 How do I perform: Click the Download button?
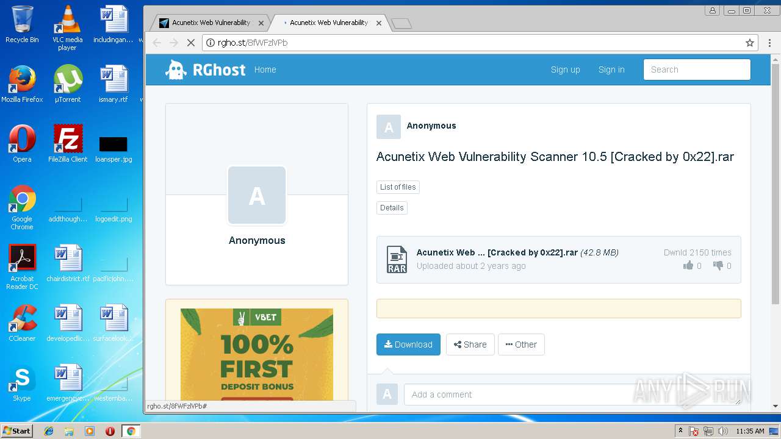click(x=408, y=344)
